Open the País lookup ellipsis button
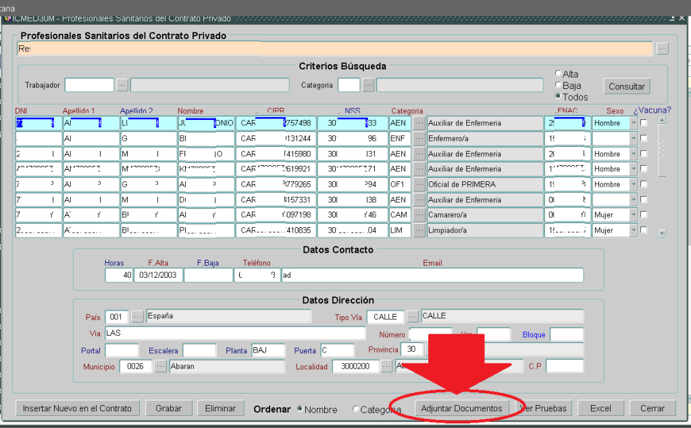The width and height of the screenshot is (691, 428). (x=137, y=316)
